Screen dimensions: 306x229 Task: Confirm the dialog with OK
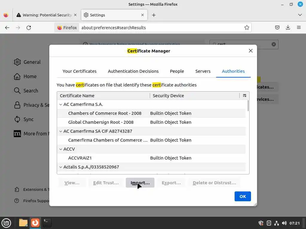point(243,196)
